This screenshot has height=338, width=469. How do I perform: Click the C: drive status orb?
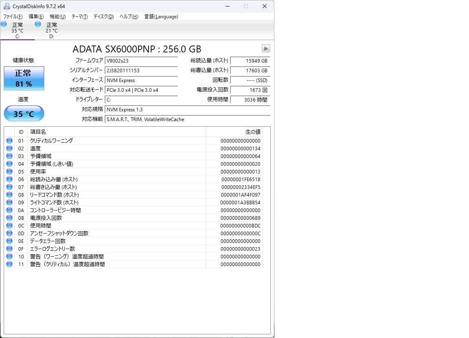coord(4,24)
